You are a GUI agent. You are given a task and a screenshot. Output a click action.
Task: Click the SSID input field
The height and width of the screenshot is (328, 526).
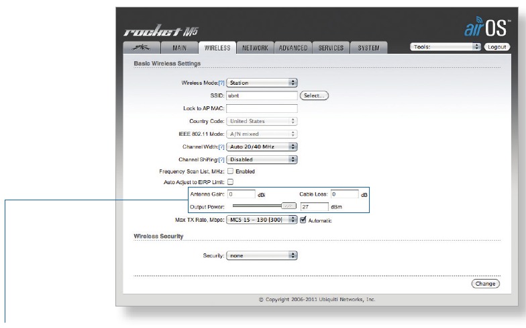(262, 95)
